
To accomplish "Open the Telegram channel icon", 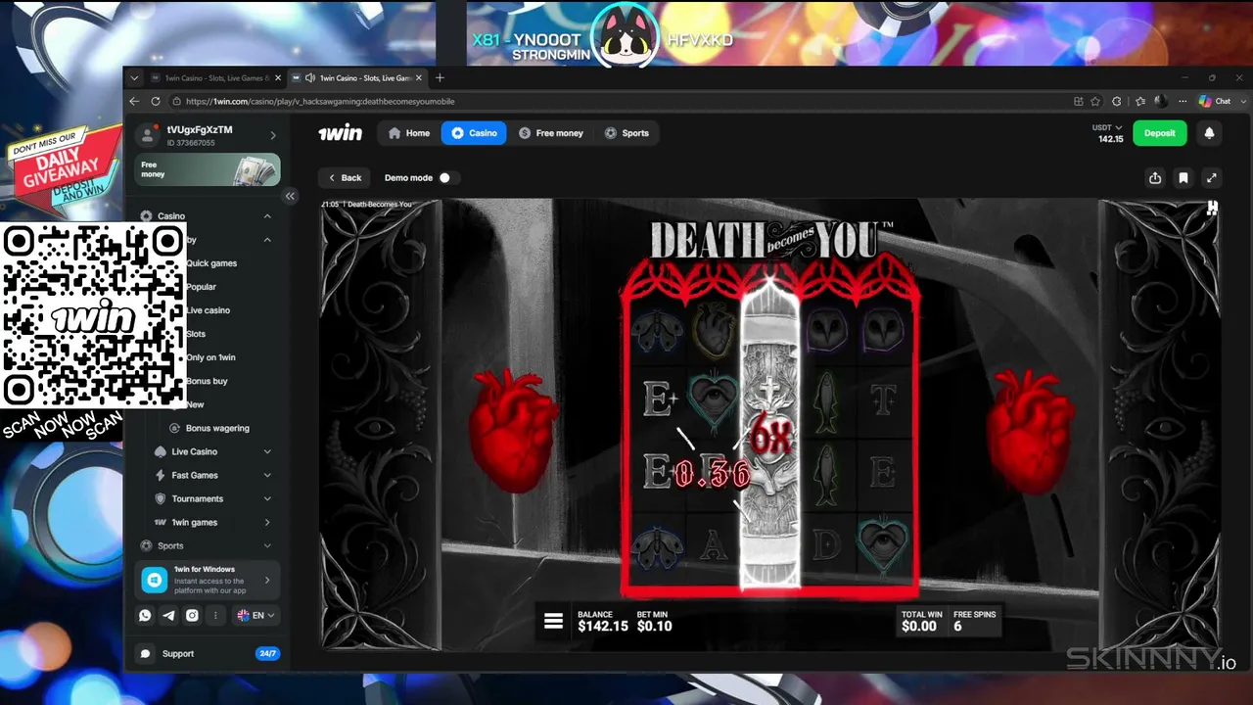I will [x=168, y=615].
